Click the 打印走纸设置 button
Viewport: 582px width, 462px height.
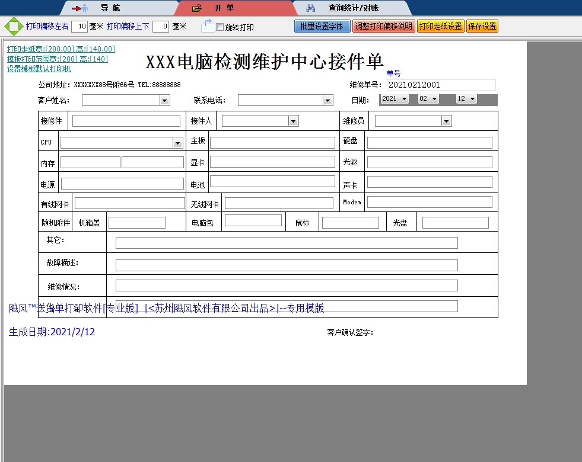tap(440, 26)
